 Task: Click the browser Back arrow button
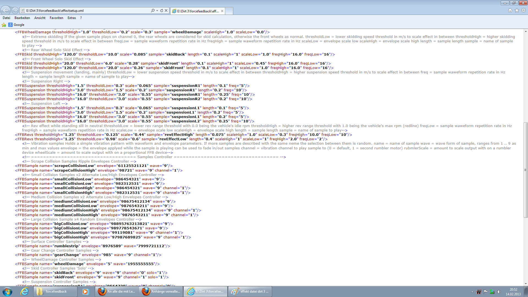click(5, 10)
